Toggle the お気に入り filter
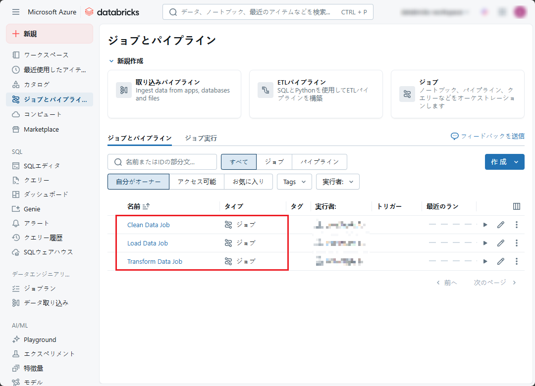The image size is (535, 386). 248,182
